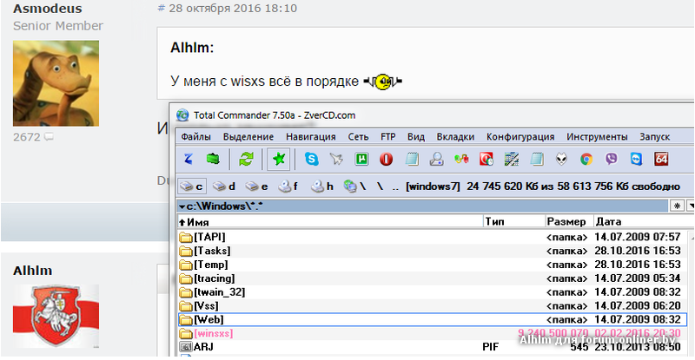Image resolution: width=695 pixels, height=360 pixels.
Task: Click the user search toolbar icon
Action: [x=437, y=159]
